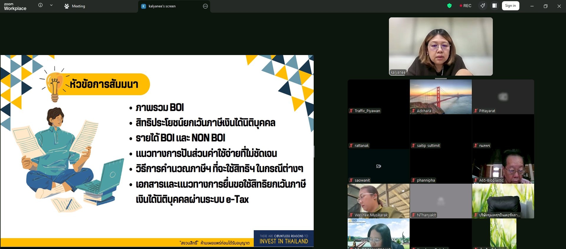Click muted mic icon next to Adchara
This screenshot has width=566, height=249.
[x=413, y=111]
